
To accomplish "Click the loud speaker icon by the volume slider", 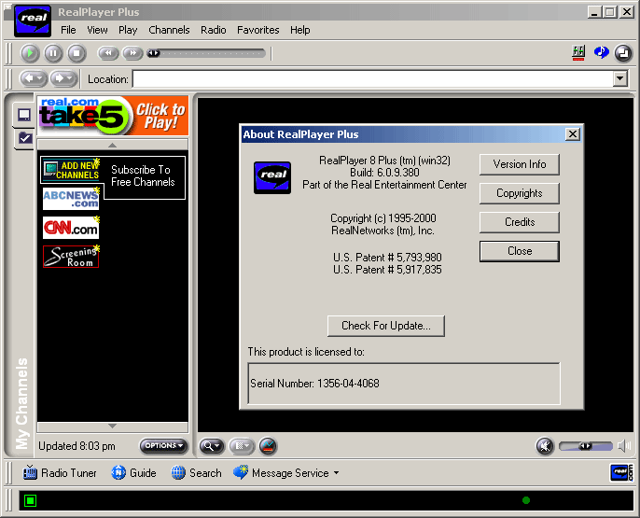I will (624, 446).
